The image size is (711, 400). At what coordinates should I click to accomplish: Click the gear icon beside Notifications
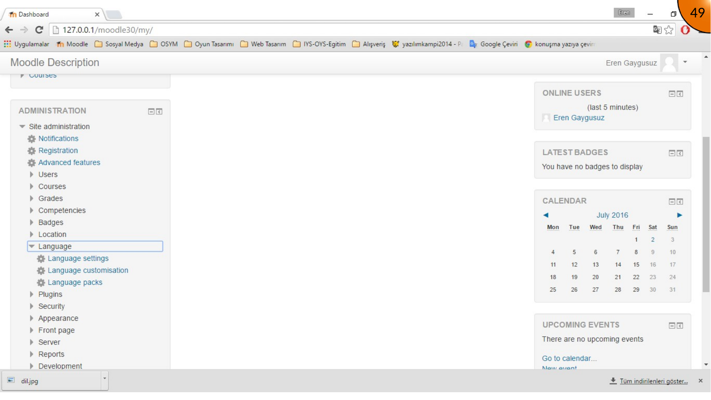point(31,139)
